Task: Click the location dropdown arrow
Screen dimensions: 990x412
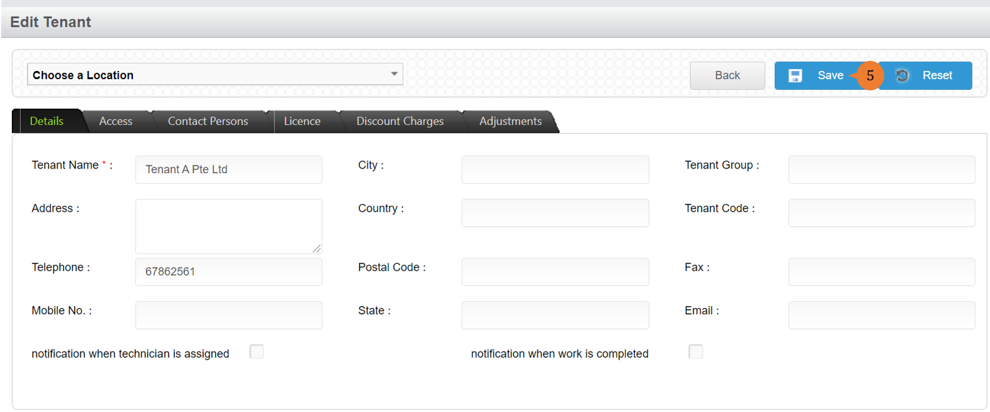Action: pos(394,74)
